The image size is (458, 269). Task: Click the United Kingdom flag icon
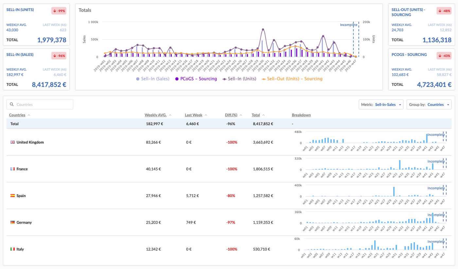[x=12, y=142]
